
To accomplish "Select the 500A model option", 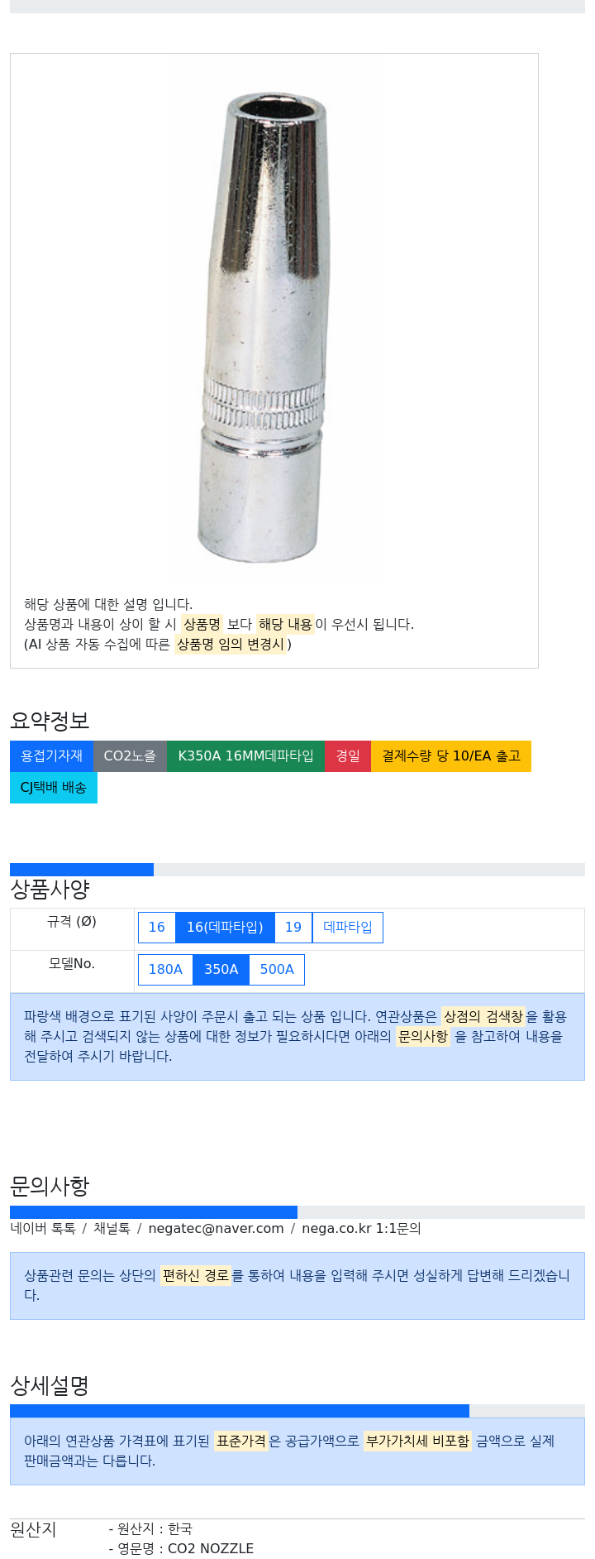I will pos(277,970).
